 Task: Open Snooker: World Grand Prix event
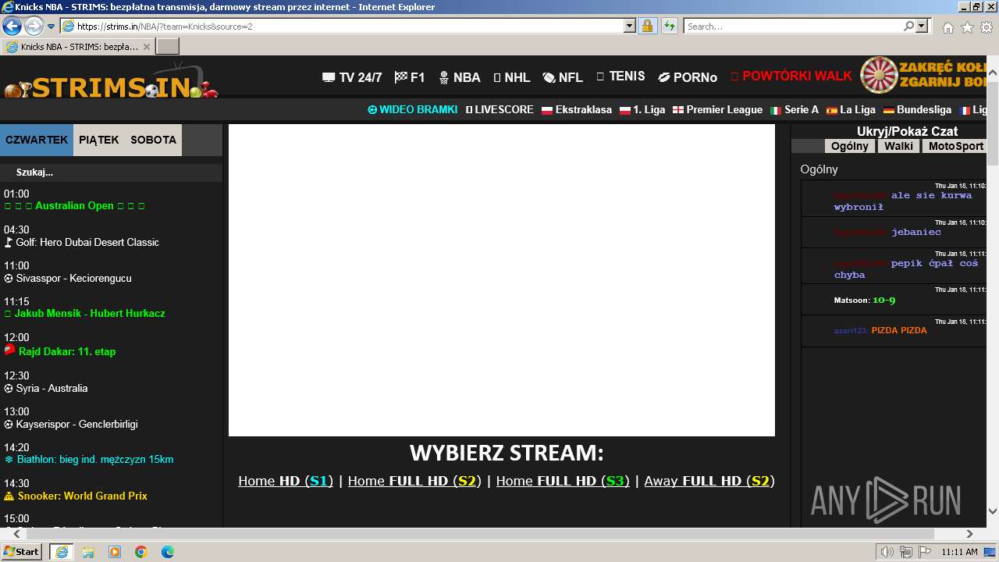pyautogui.click(x=76, y=496)
